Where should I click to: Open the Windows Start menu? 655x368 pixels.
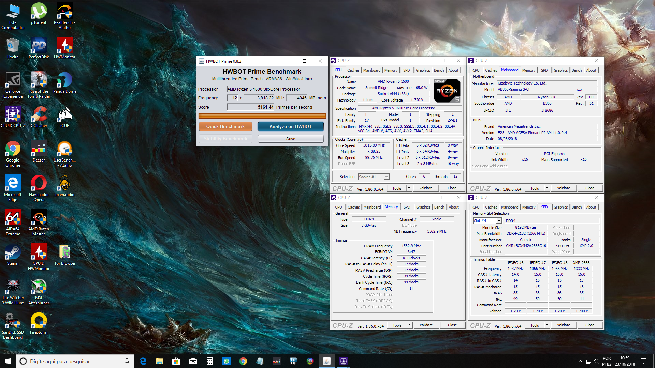tap(8, 361)
